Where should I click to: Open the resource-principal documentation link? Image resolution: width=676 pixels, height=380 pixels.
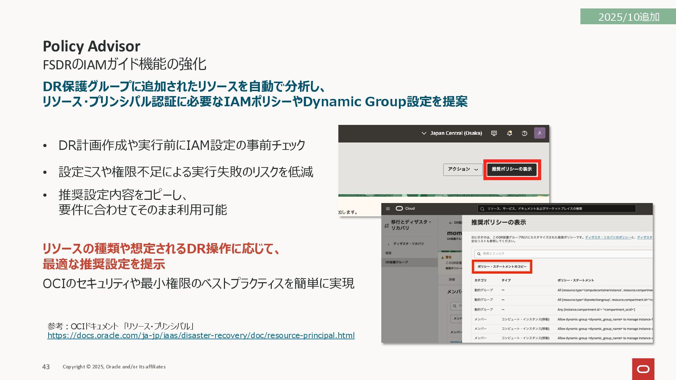tap(201, 336)
